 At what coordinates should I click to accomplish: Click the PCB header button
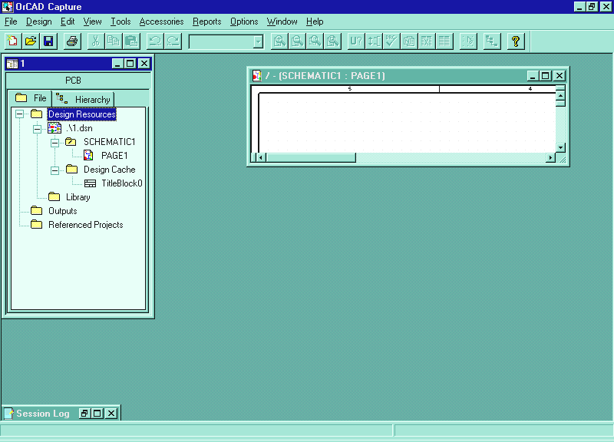78,81
